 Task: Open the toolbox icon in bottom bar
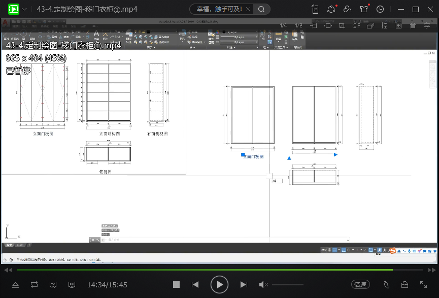point(404,285)
